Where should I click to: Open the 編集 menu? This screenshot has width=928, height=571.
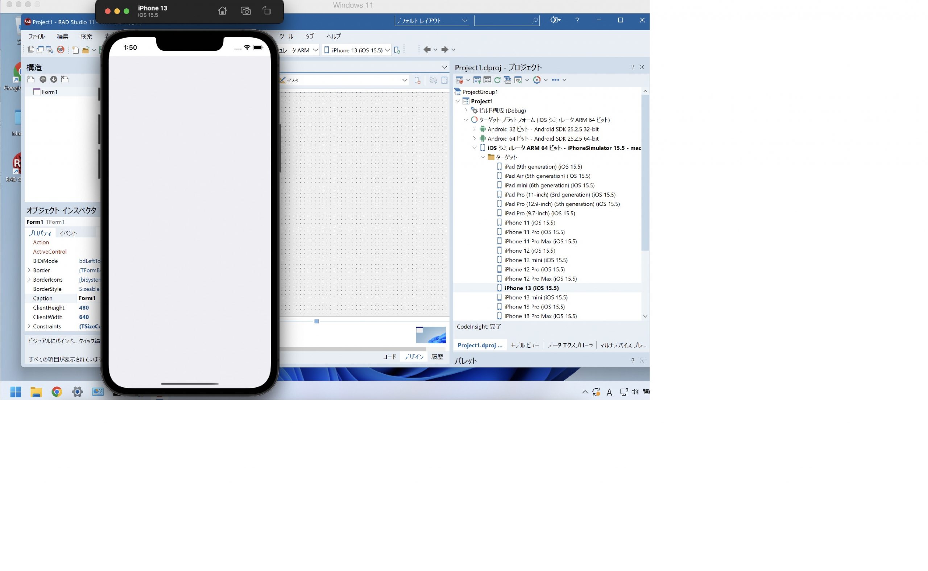[63, 36]
